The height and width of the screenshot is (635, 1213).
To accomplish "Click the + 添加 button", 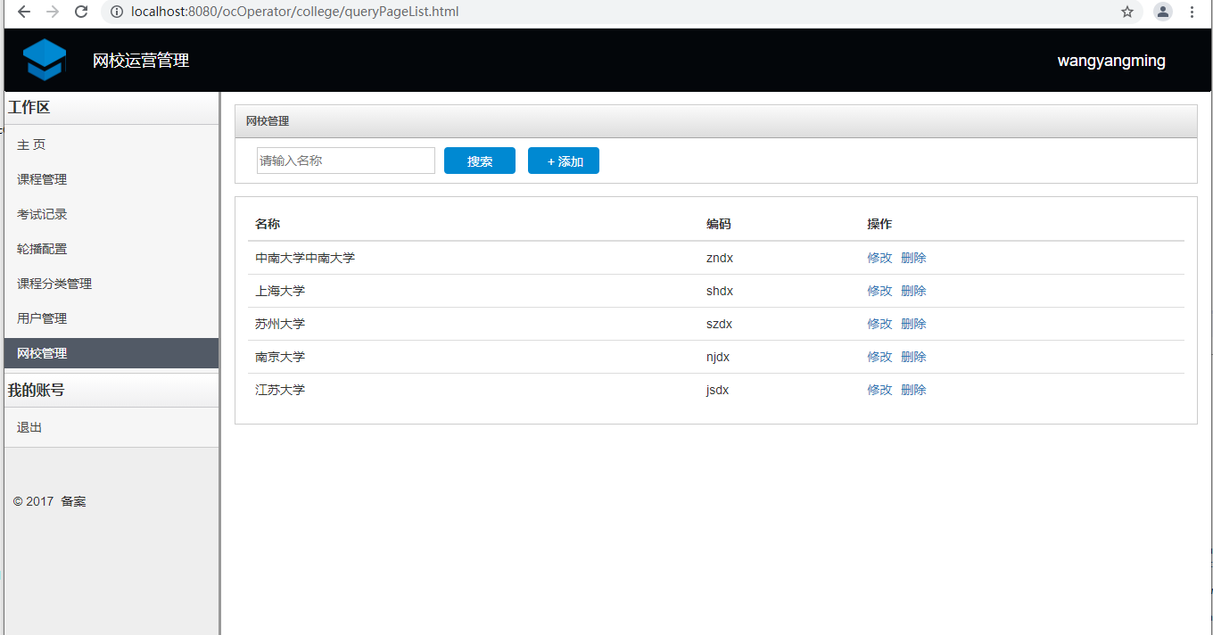I will tap(564, 161).
